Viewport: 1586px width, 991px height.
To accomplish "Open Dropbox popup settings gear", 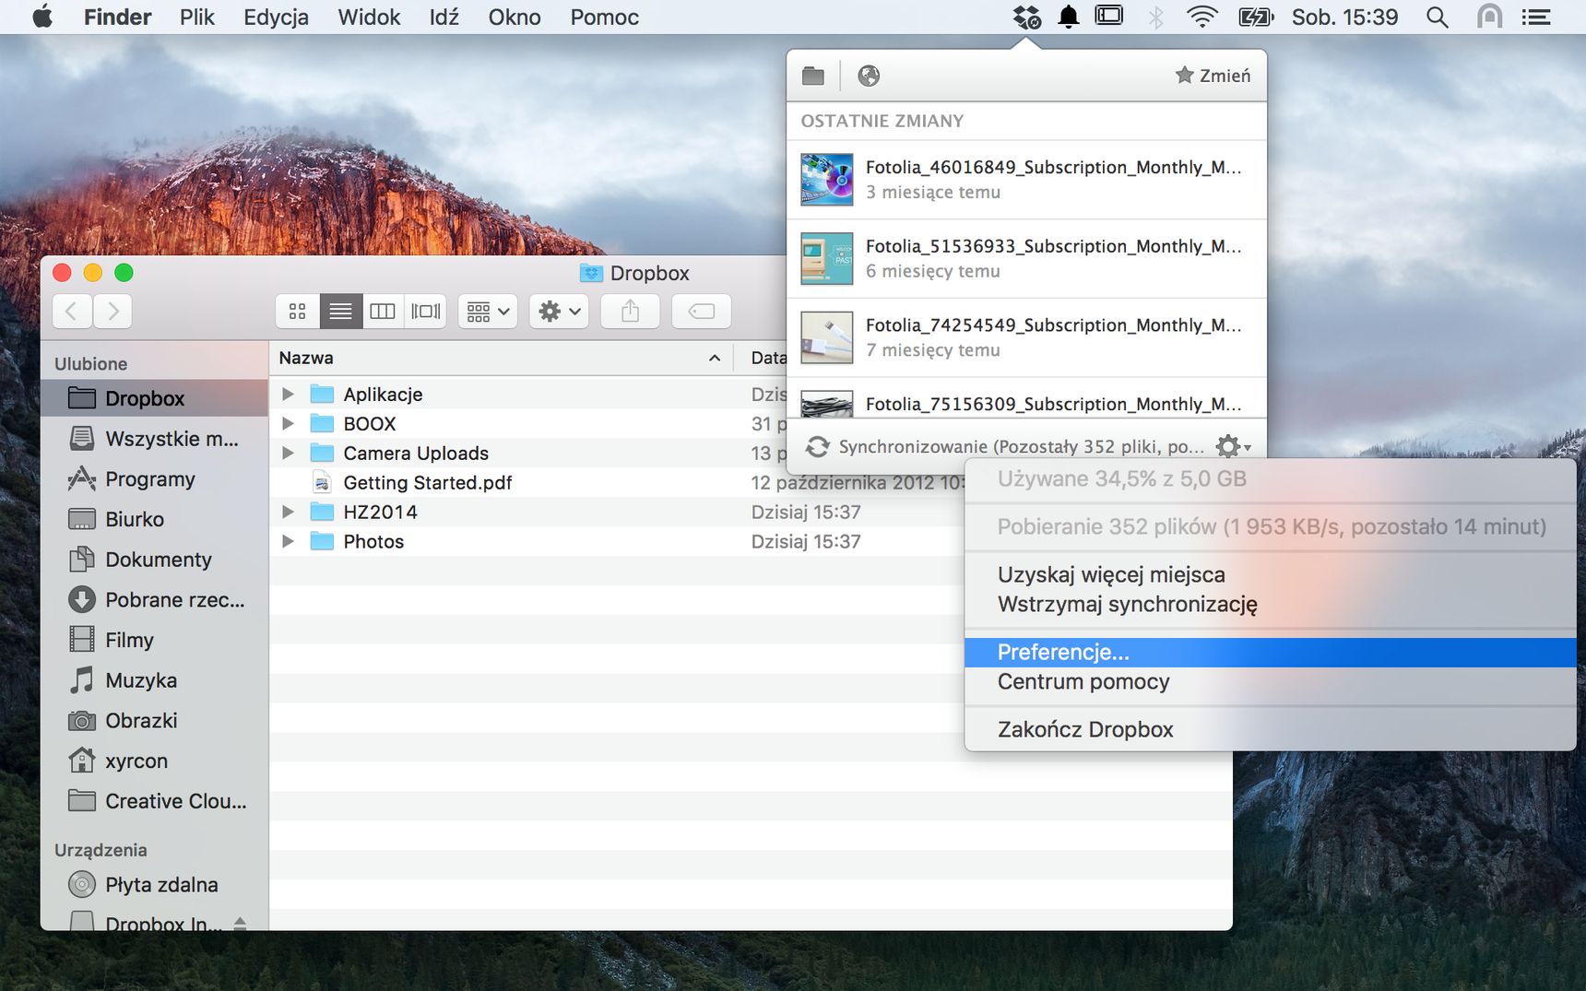I will tap(1232, 446).
